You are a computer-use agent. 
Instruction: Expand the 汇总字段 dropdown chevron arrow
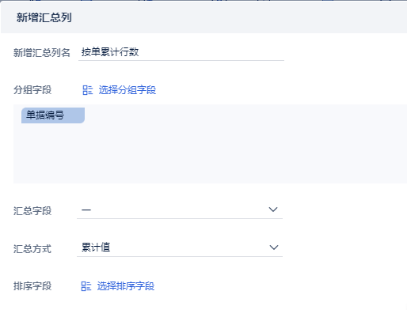point(273,210)
